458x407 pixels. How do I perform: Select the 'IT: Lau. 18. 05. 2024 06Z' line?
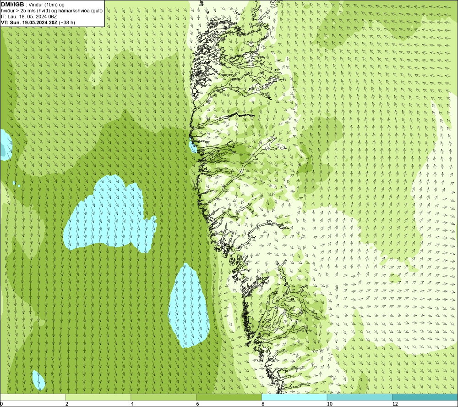coord(29,17)
